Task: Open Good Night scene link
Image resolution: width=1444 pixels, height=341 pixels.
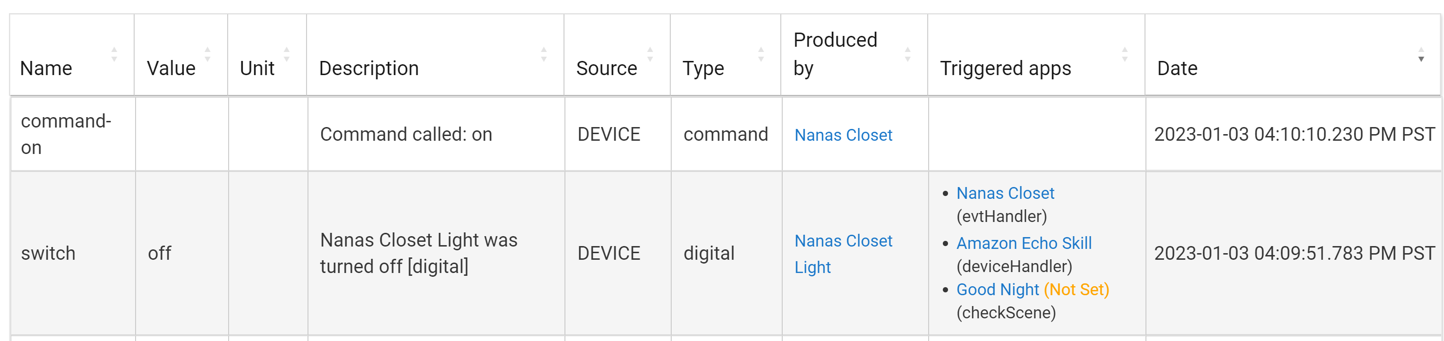Action: tap(997, 290)
